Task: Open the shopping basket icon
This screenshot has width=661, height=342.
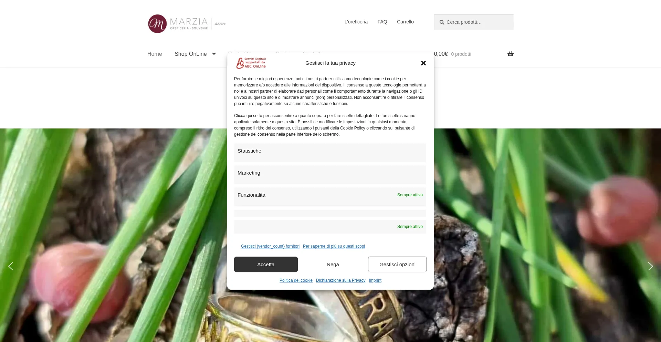Action: (510, 54)
